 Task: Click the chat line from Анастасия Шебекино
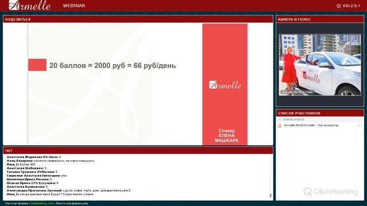(26, 168)
